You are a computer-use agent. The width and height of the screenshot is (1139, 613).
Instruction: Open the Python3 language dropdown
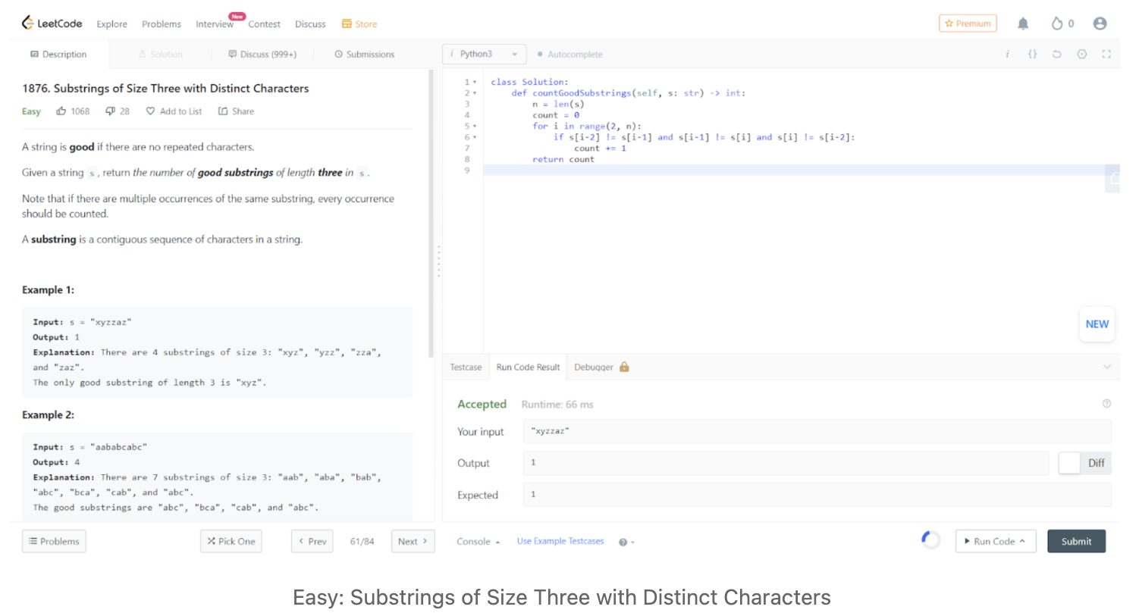click(x=484, y=55)
